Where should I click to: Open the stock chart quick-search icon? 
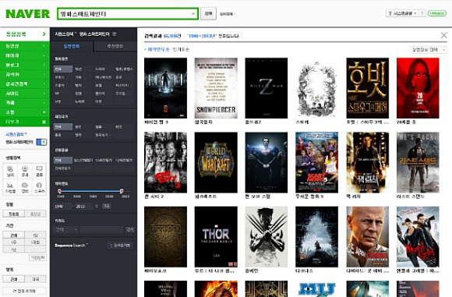[10, 188]
